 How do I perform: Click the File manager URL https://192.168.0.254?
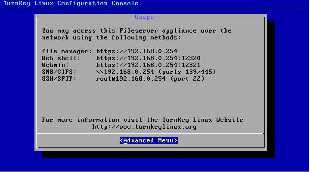pos(136,51)
